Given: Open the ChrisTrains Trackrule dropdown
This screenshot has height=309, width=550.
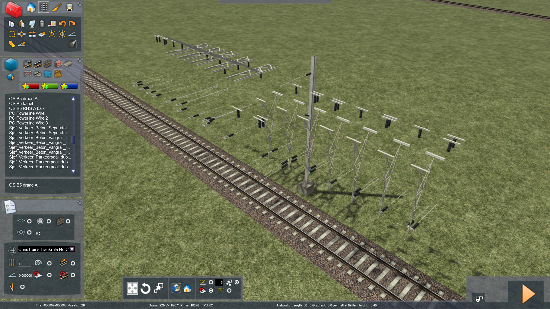Looking at the screenshot, I should (72, 249).
